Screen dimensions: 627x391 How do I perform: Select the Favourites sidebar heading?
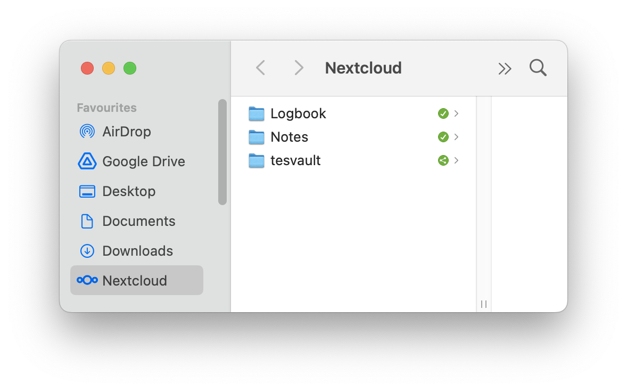click(x=107, y=108)
